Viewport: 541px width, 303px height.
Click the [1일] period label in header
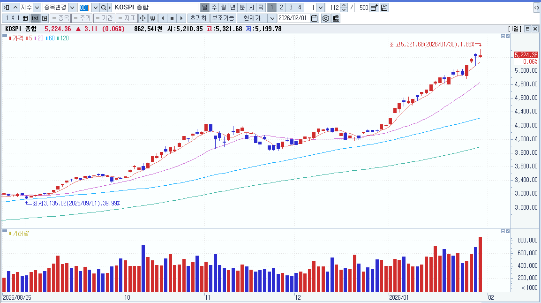coord(515,29)
